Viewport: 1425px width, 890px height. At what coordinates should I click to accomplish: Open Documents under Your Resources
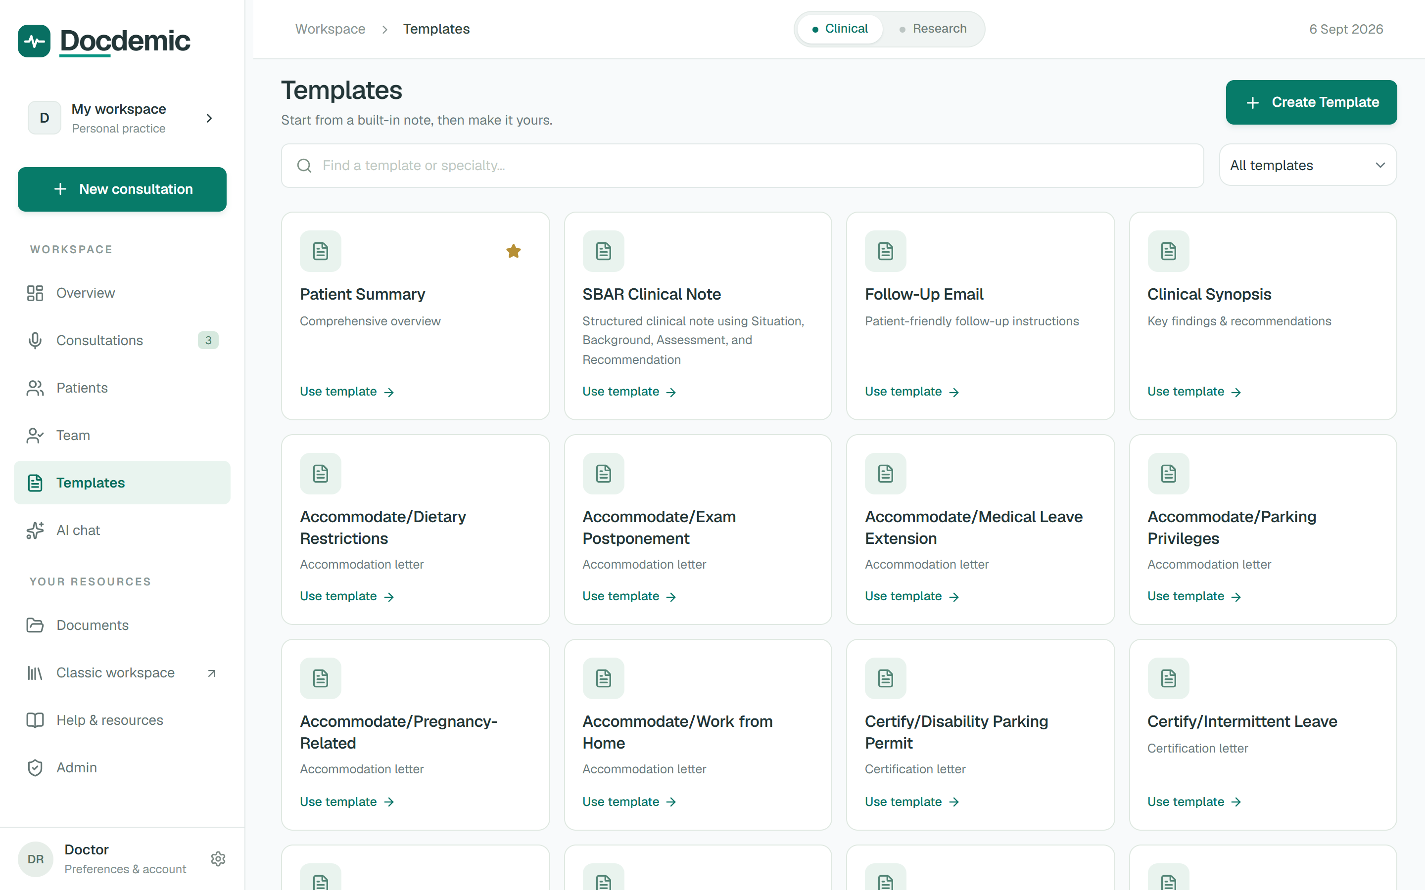122,625
